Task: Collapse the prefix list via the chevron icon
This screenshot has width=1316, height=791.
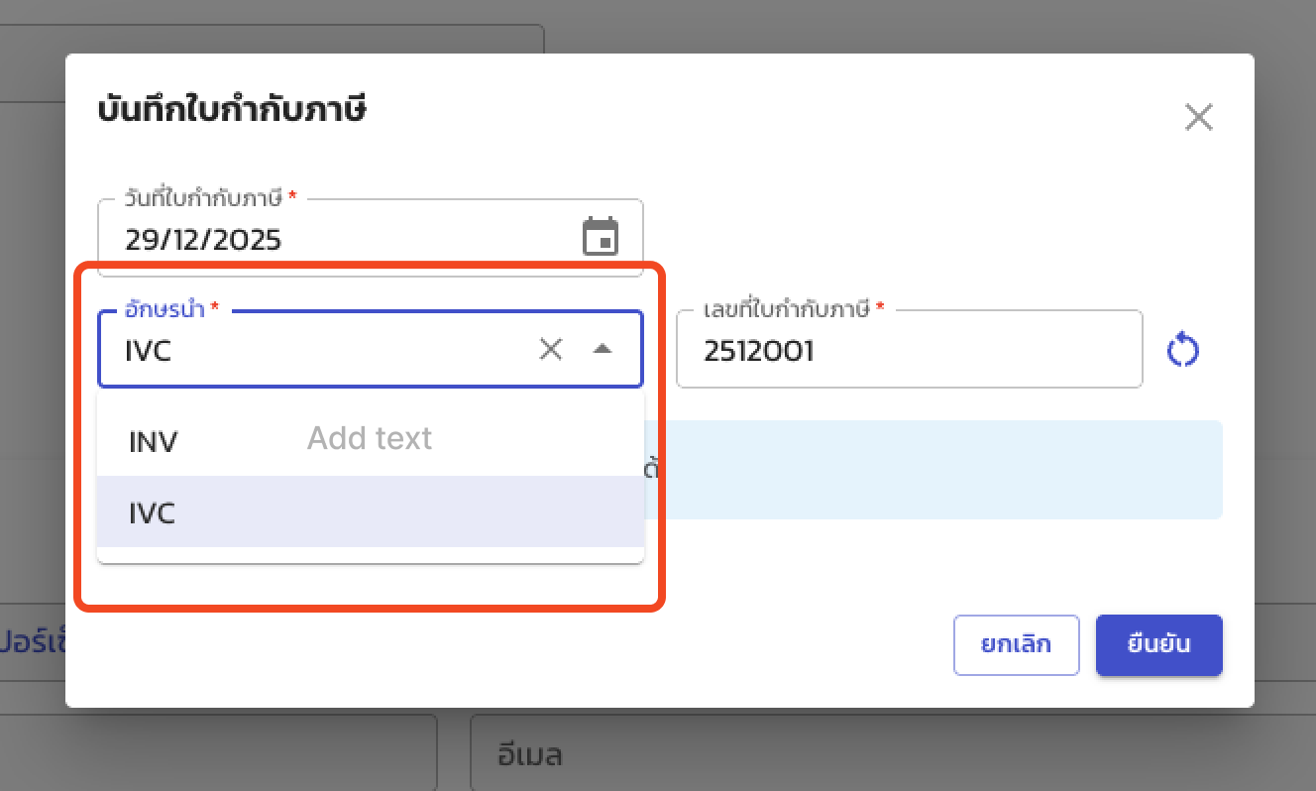Action: click(603, 349)
